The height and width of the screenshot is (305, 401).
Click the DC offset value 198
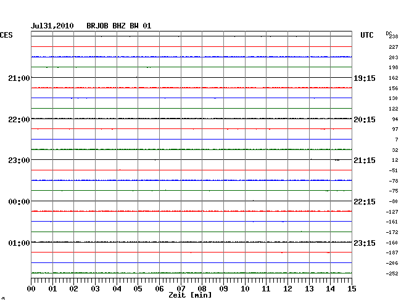click(394, 67)
